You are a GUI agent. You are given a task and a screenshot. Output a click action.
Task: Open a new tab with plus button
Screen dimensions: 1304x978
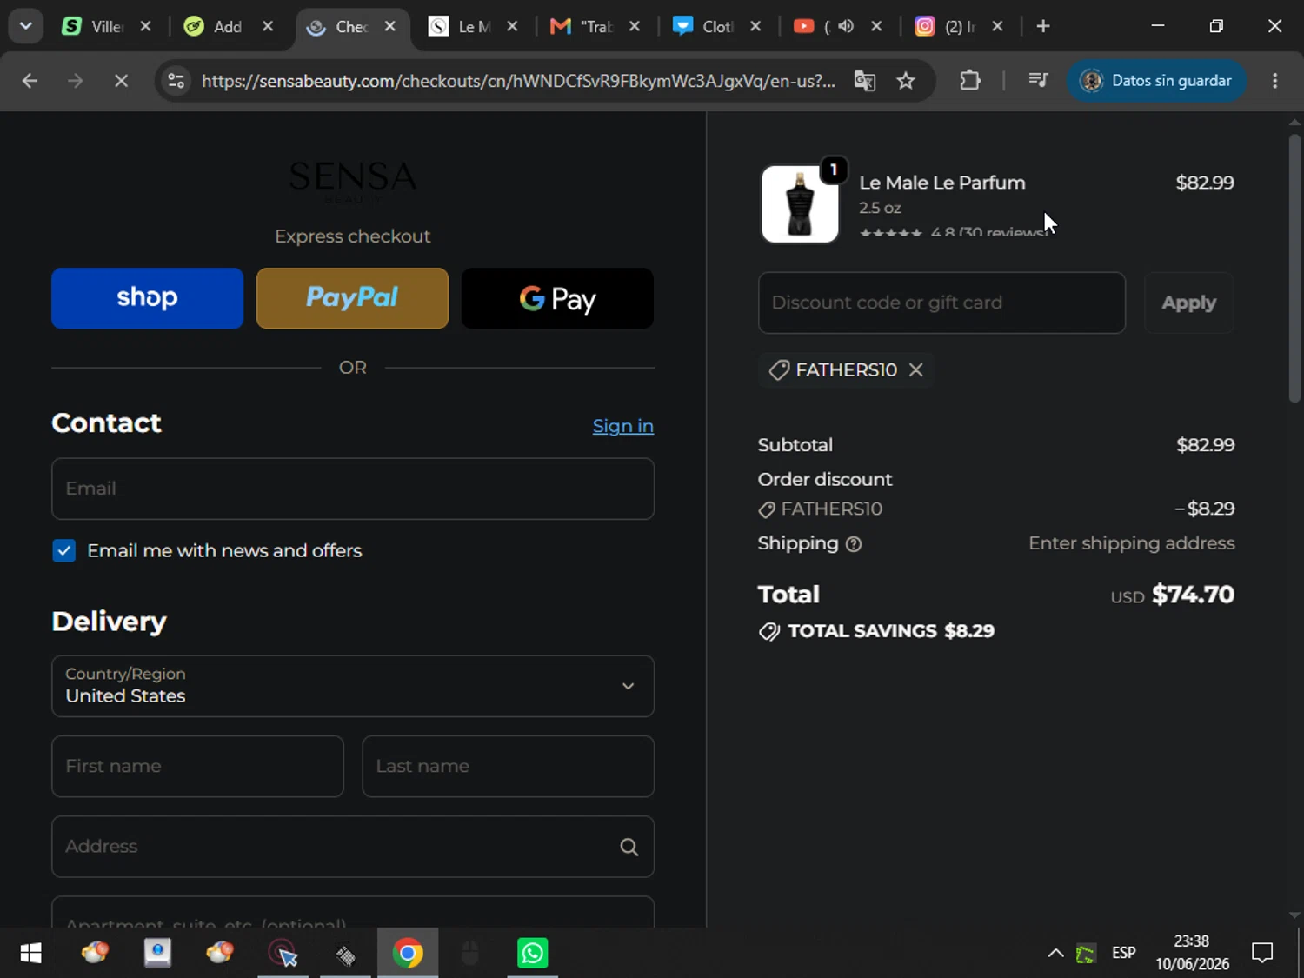tap(1043, 26)
